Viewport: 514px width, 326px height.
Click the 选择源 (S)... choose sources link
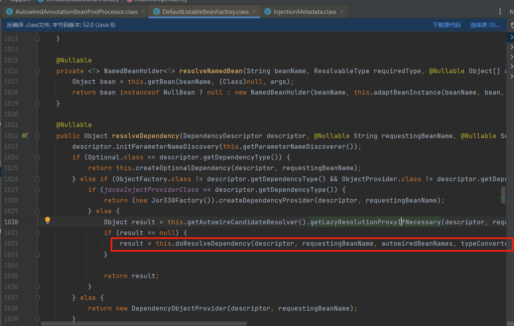485,25
